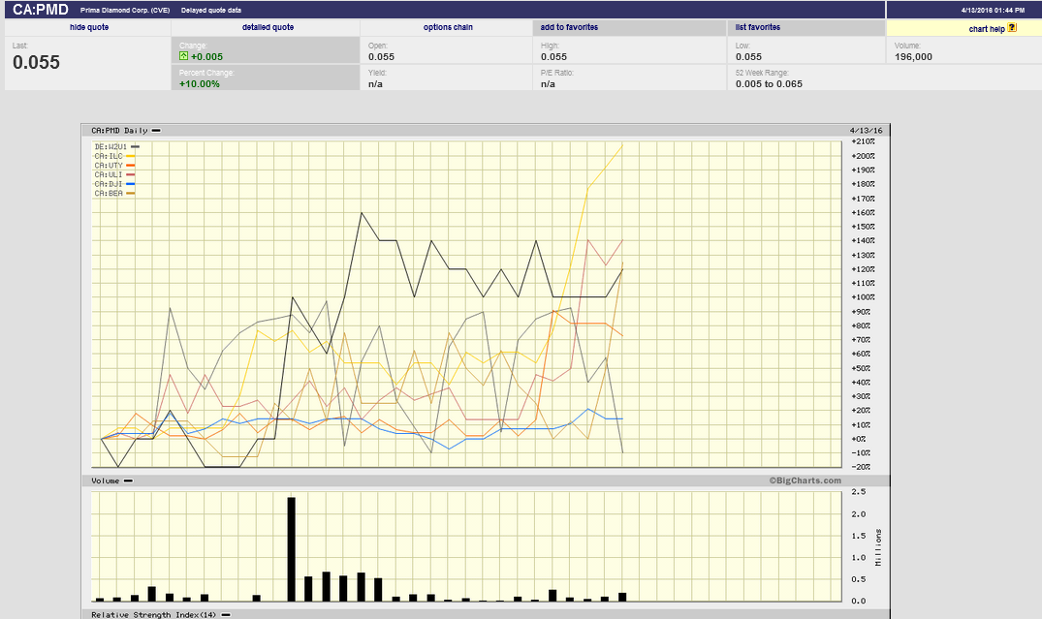Click the chart help question mark icon
1042x619 pixels.
click(1012, 28)
